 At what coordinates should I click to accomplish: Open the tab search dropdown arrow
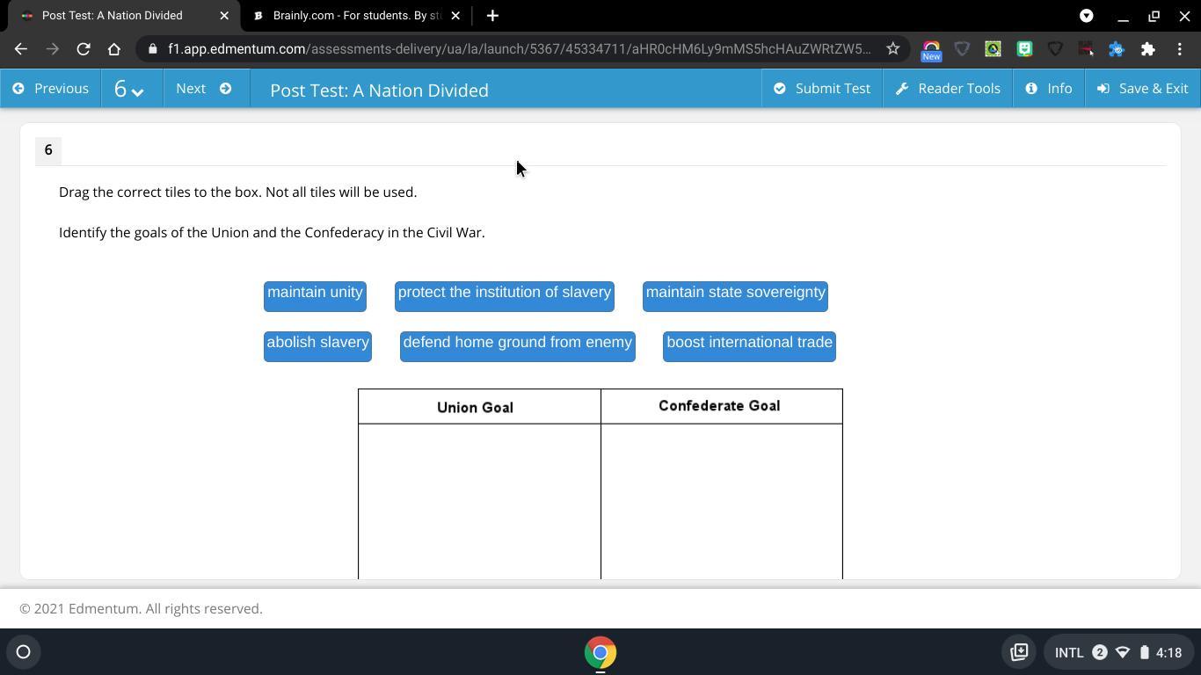click(x=1087, y=16)
